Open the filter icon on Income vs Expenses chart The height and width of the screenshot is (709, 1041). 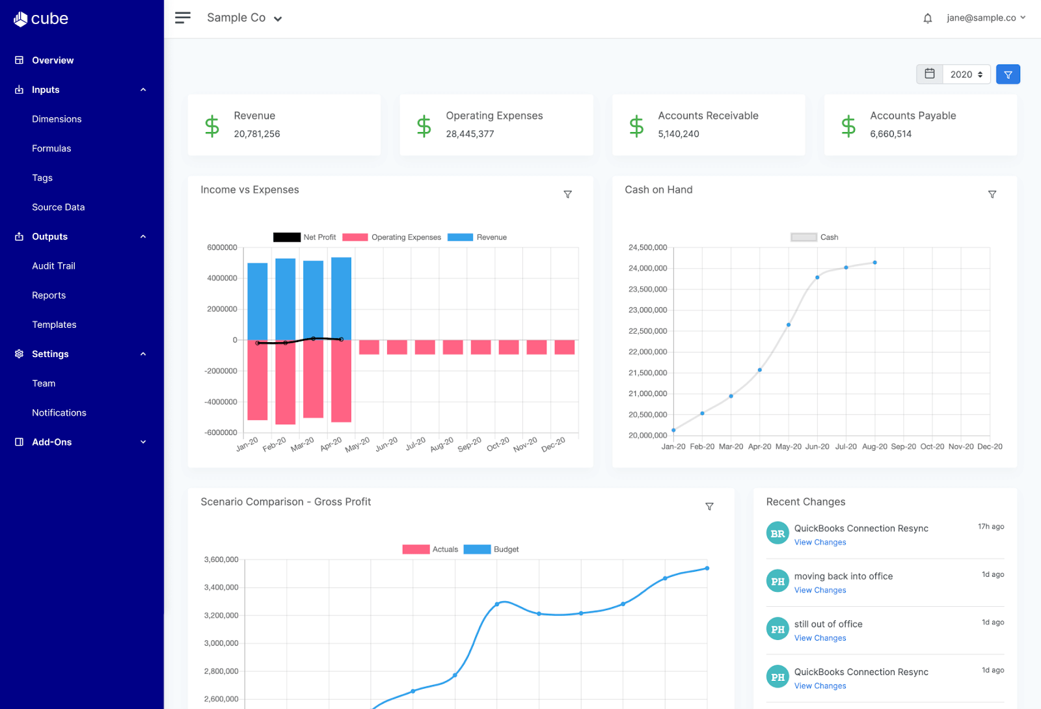point(567,194)
